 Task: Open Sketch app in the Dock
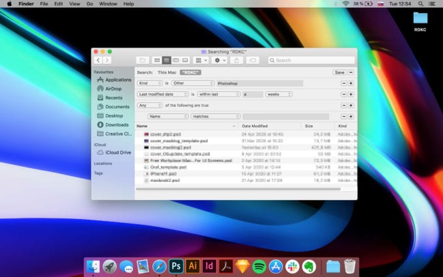242,266
